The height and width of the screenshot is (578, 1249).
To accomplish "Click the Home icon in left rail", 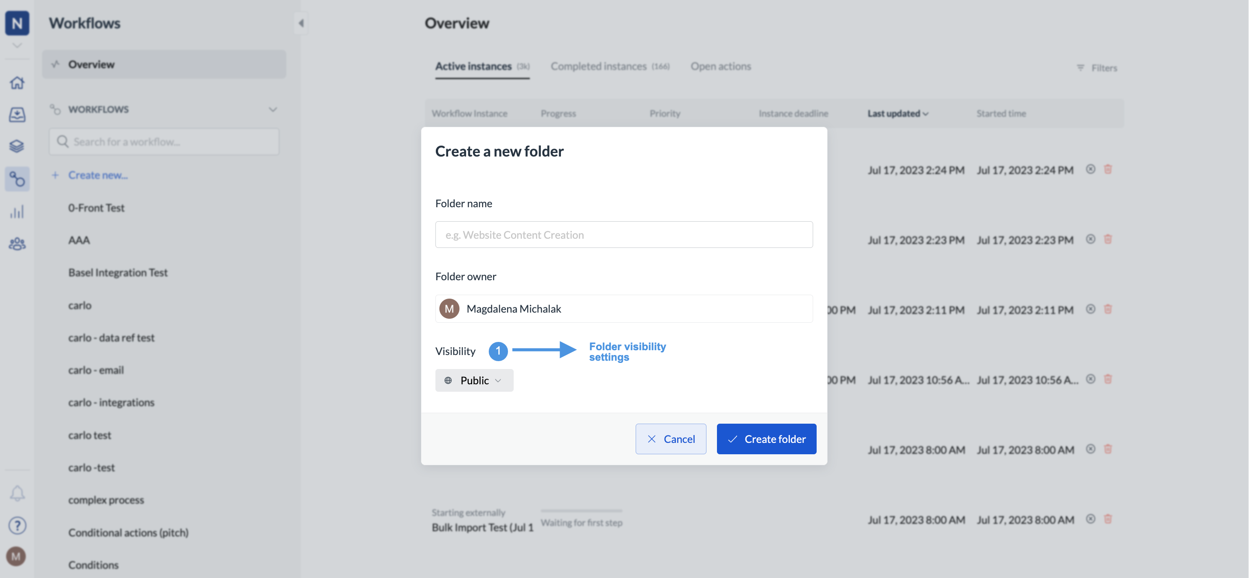I will tap(17, 83).
